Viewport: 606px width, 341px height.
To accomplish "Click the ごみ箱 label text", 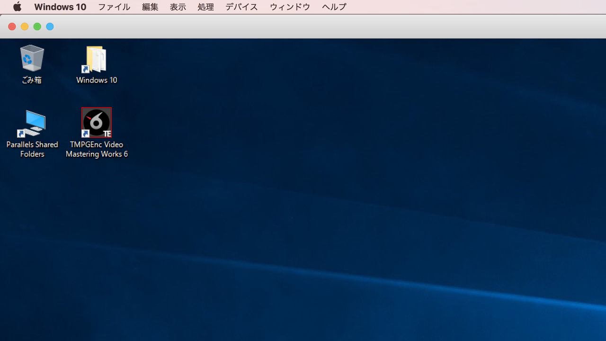I will tap(32, 80).
